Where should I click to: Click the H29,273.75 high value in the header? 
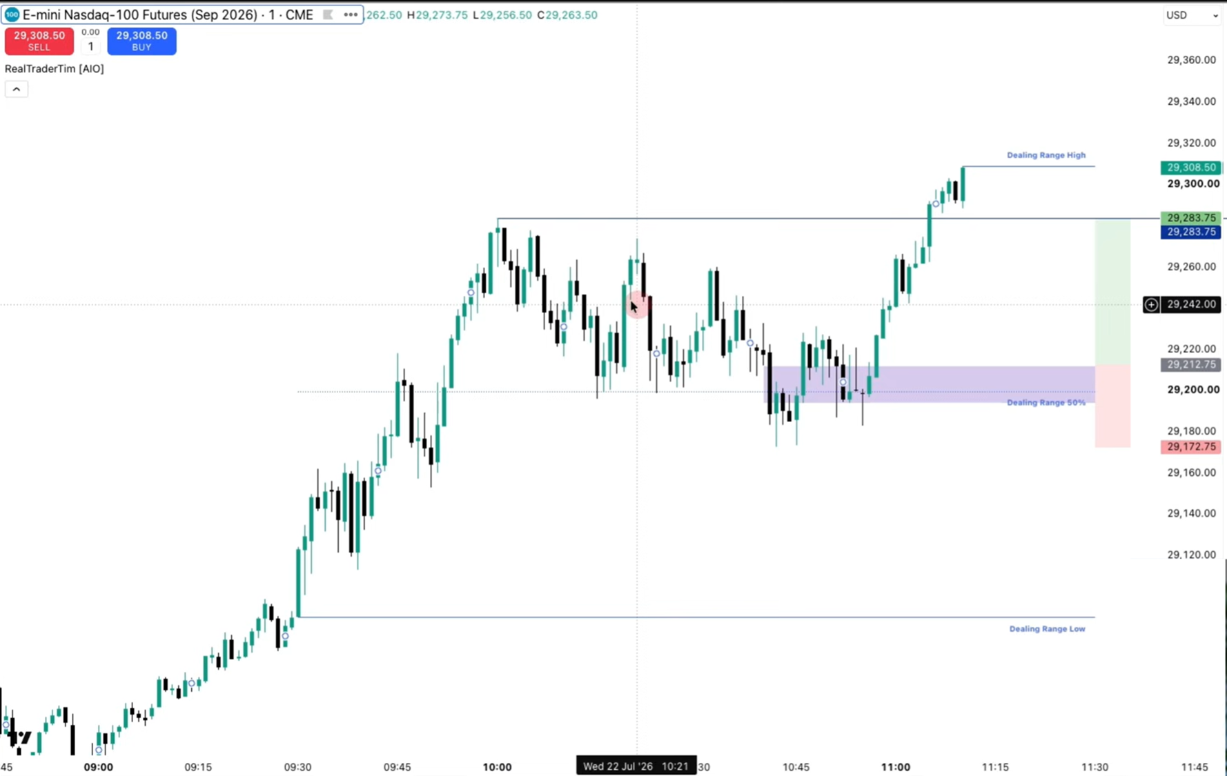438,14
